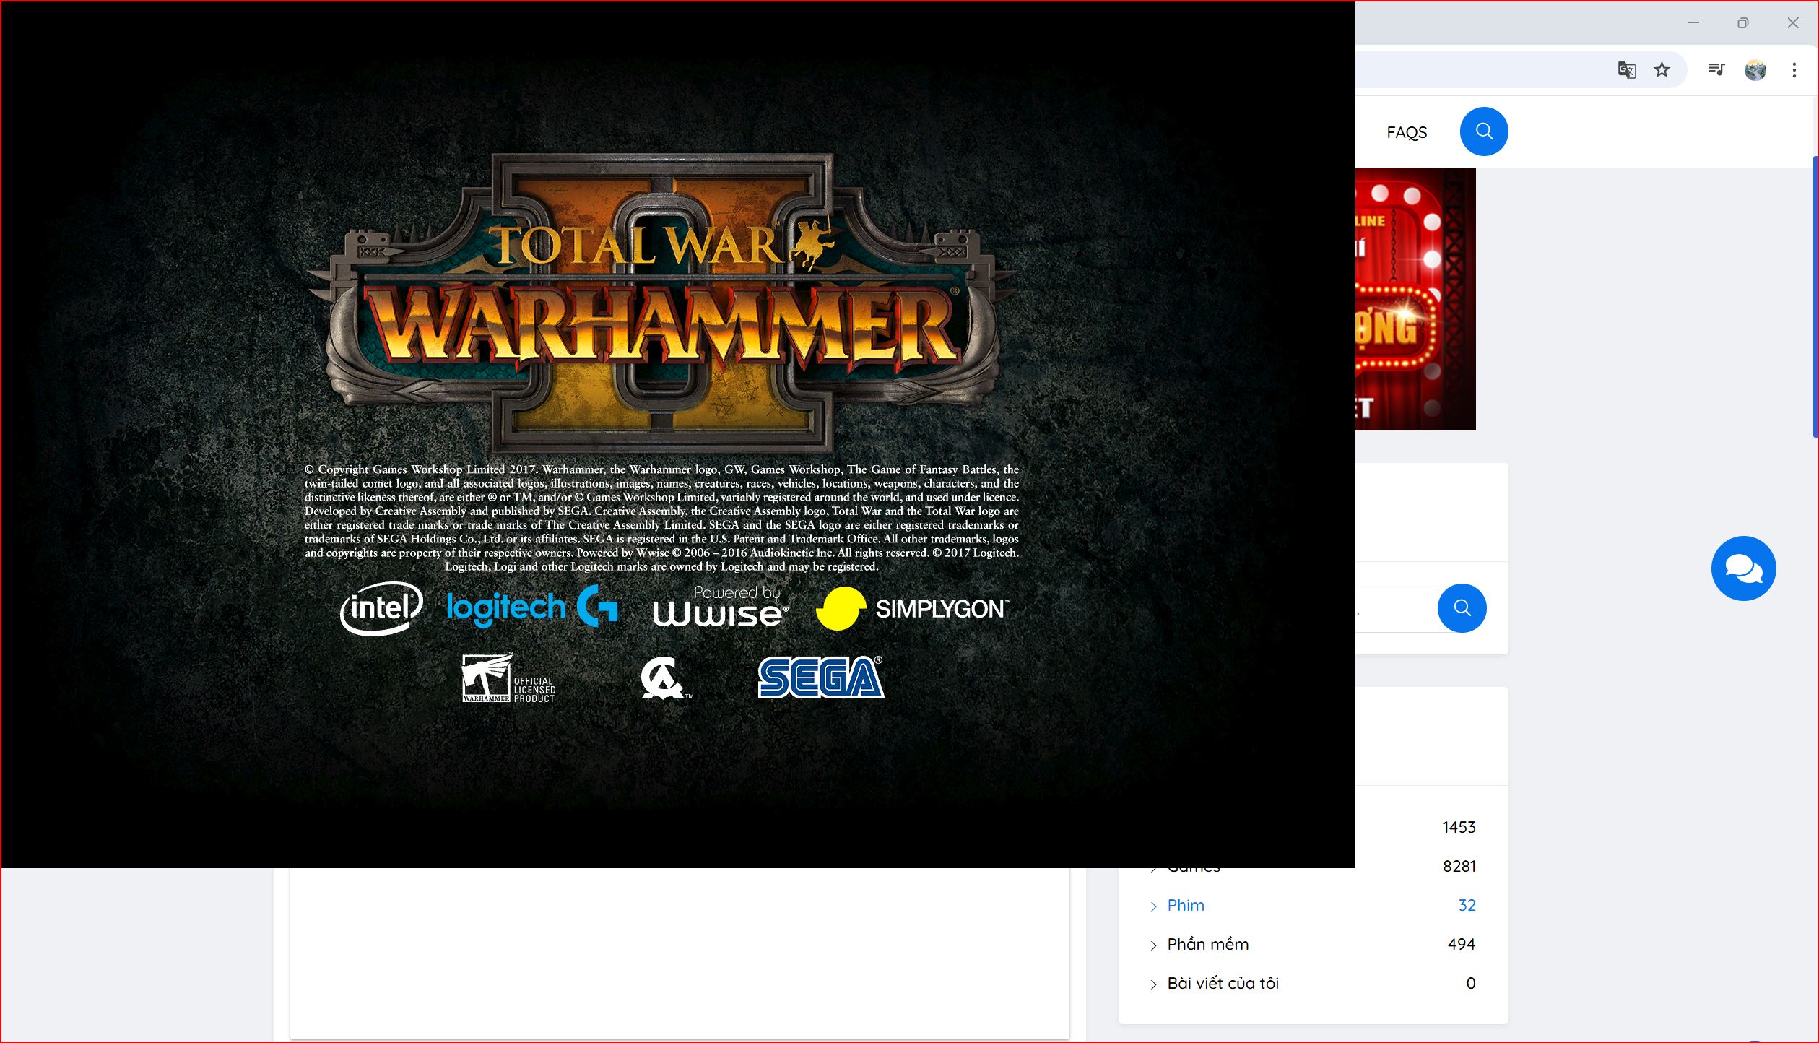Click the Google Translate icon in address bar
The width and height of the screenshot is (1819, 1043).
(x=1626, y=69)
